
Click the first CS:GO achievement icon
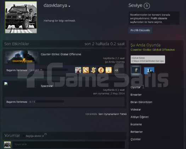coord(78,70)
